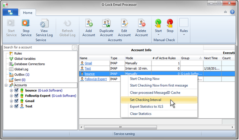Image resolution: width=239 pixels, height=140 pixels.
Task: Click the search magnifier icon
Action: pyautogui.click(x=74, y=48)
